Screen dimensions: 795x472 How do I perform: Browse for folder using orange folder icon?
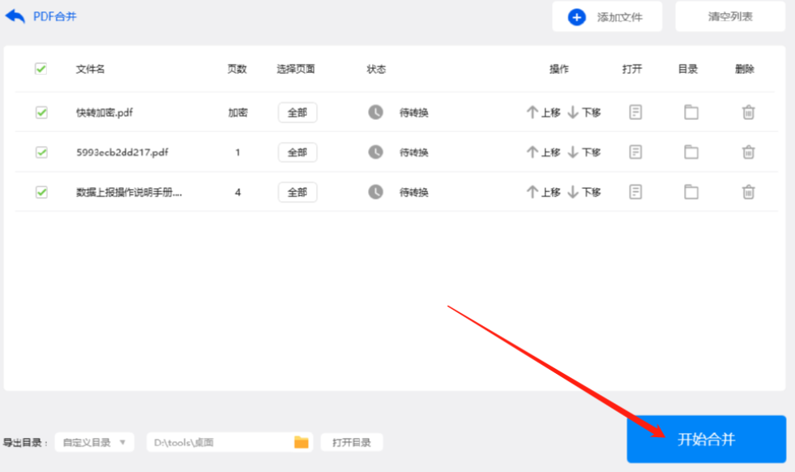click(x=301, y=443)
